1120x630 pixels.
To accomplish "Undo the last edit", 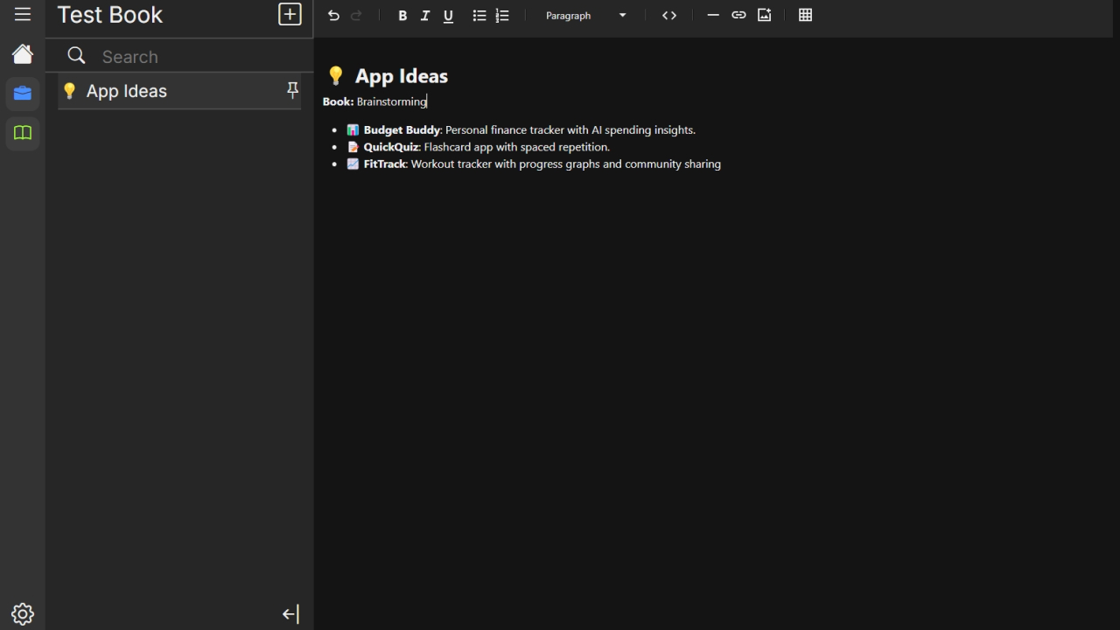I will [333, 15].
